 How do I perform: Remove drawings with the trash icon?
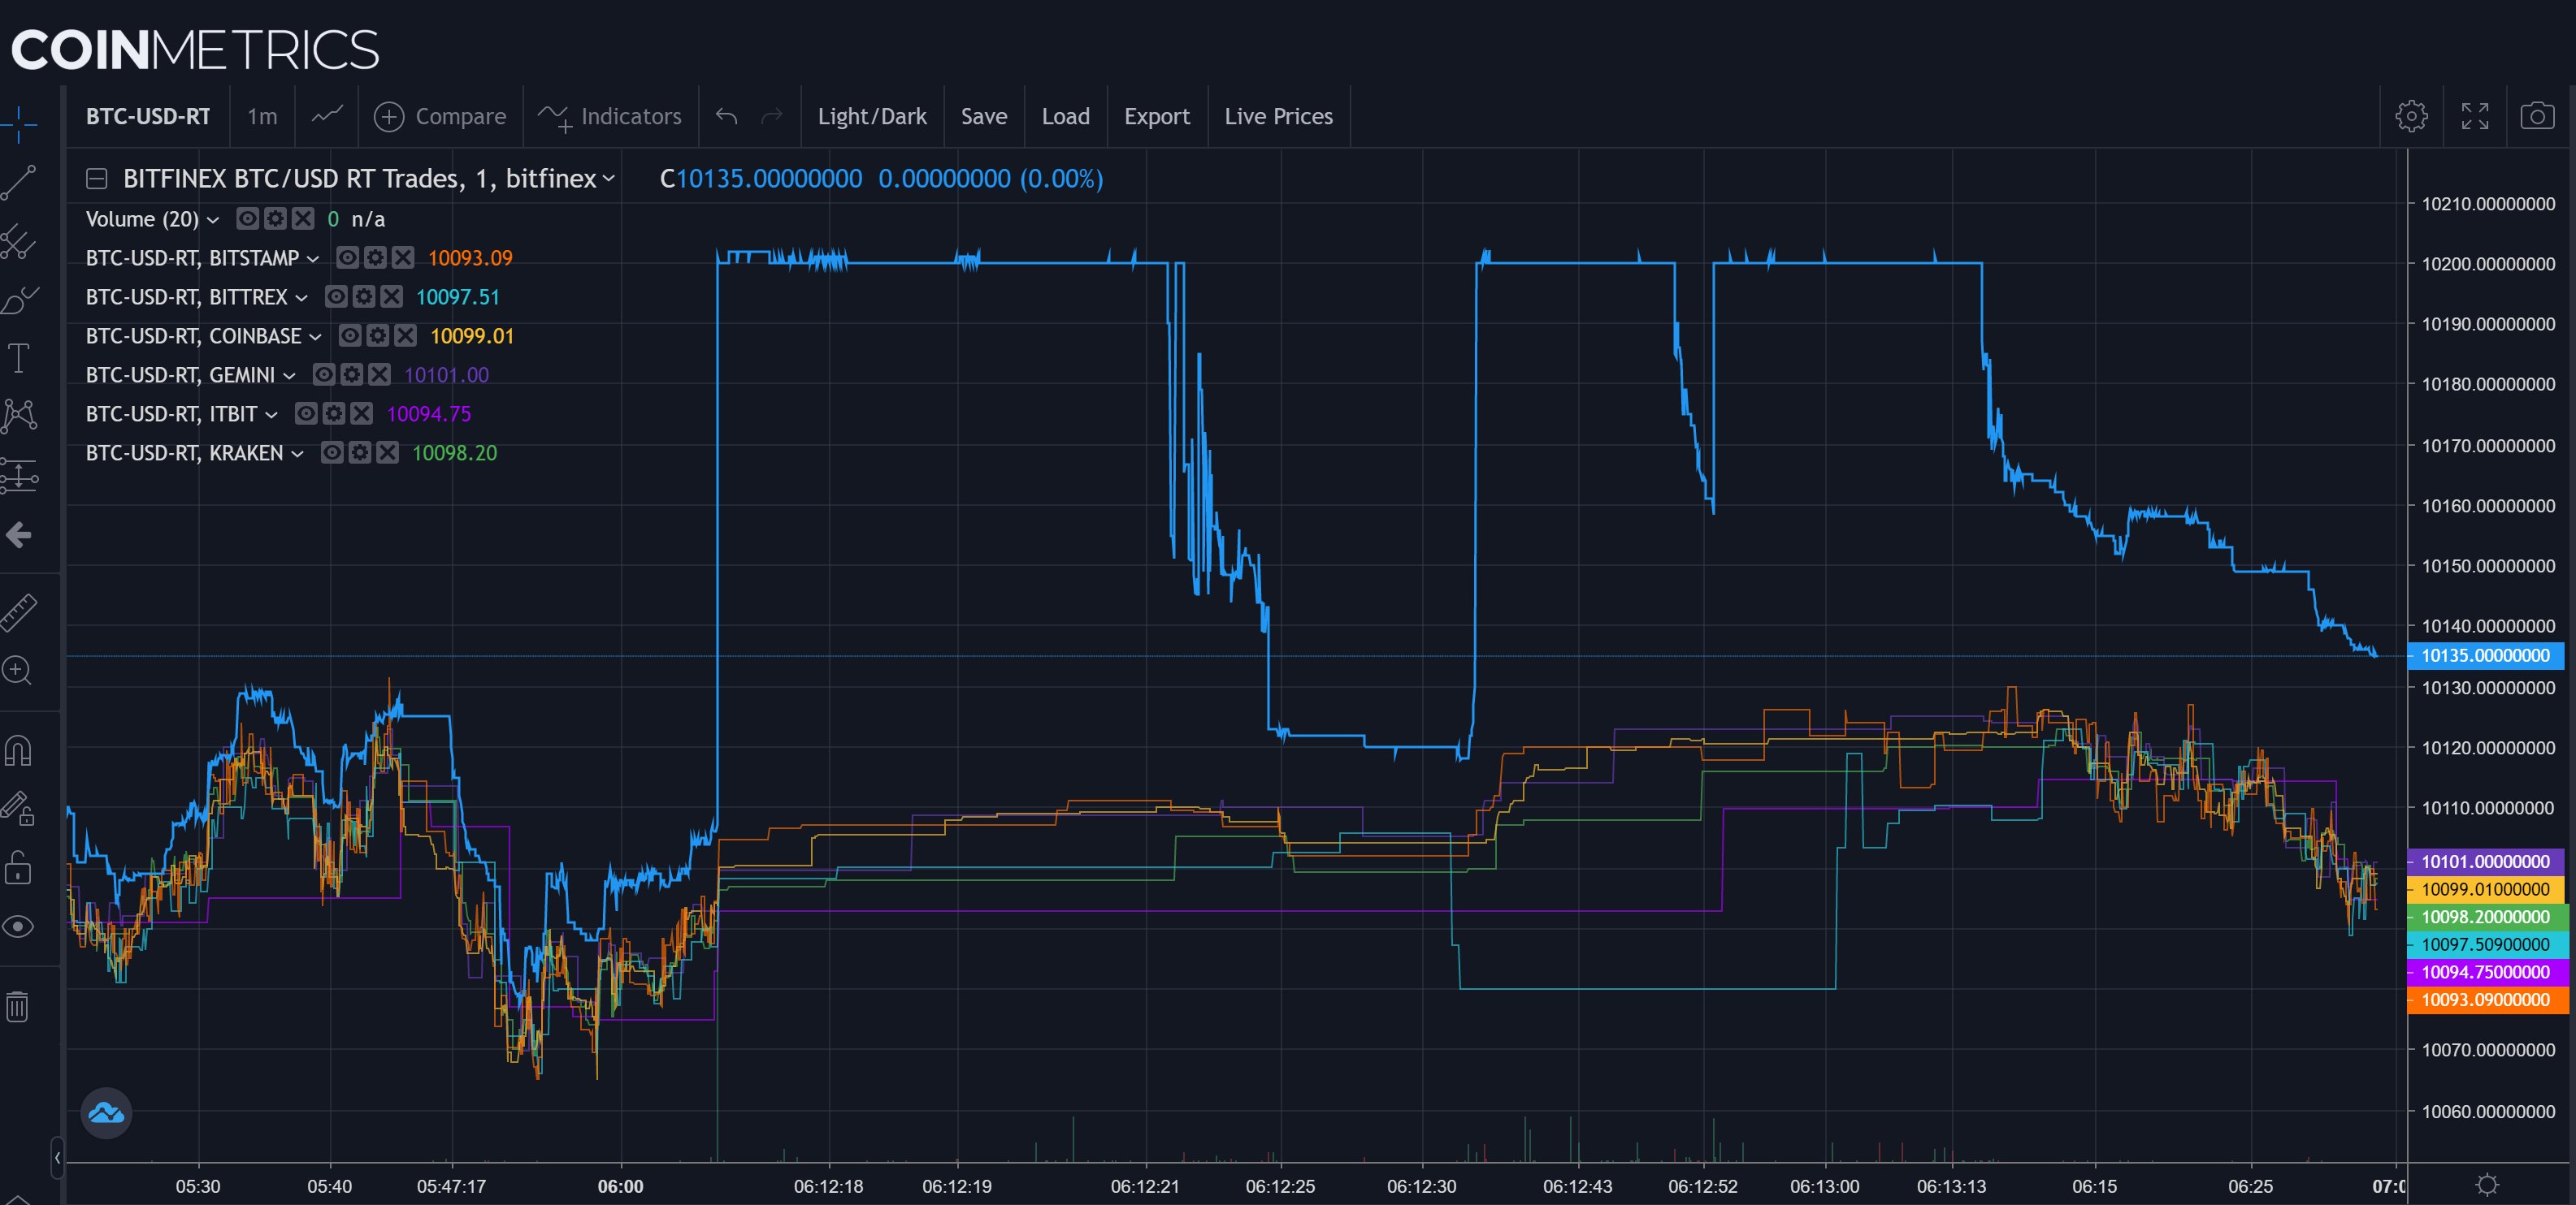point(19,1006)
